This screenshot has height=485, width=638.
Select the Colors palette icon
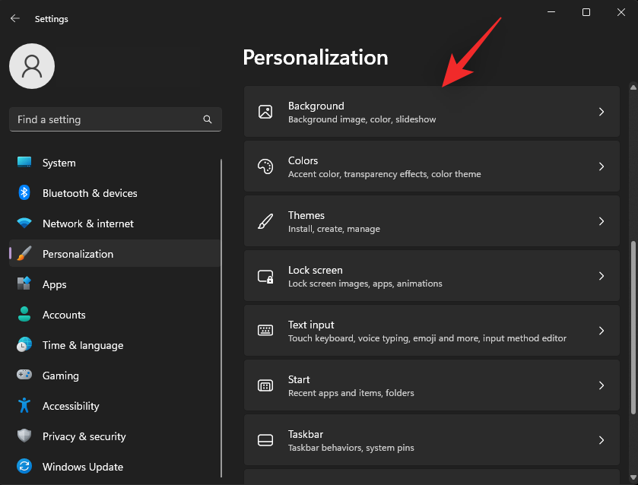[x=265, y=166]
